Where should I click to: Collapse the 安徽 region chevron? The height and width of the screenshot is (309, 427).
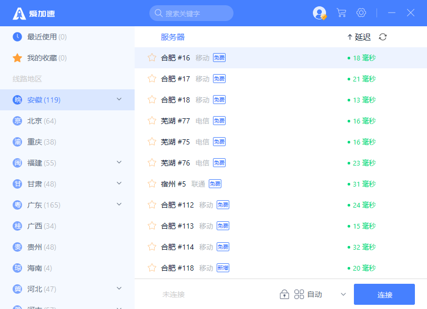point(119,99)
